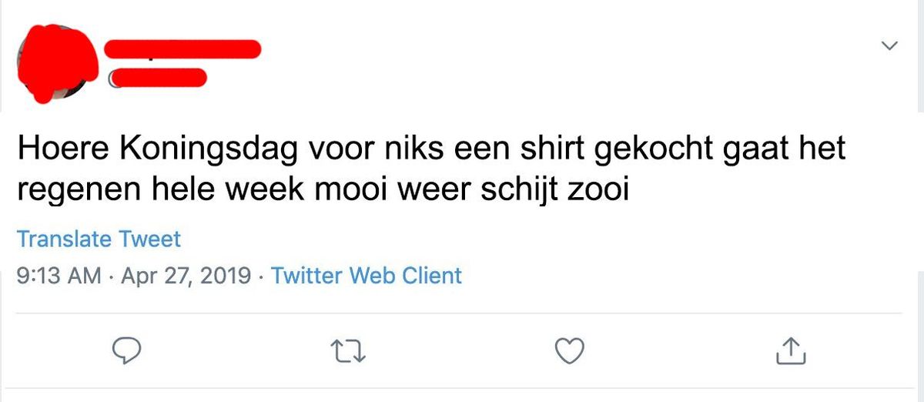Retweet the Koningsdag tweet
Screen dimensions: 924x402
point(353,352)
